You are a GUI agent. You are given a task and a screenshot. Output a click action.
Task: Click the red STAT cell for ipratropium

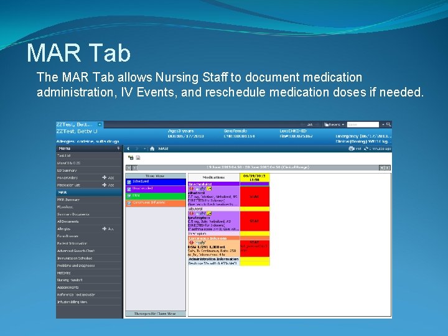[254, 221]
